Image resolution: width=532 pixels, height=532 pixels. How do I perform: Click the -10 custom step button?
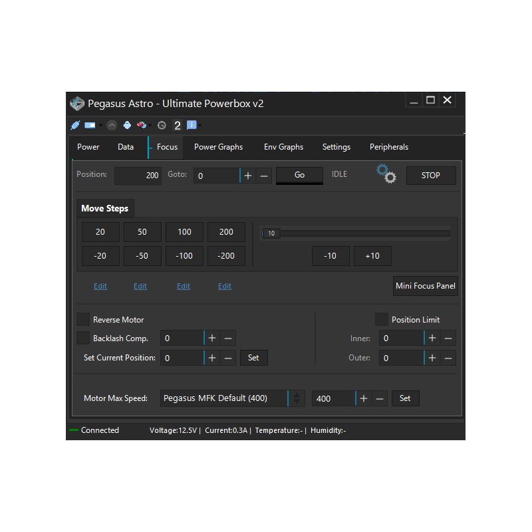click(x=331, y=256)
